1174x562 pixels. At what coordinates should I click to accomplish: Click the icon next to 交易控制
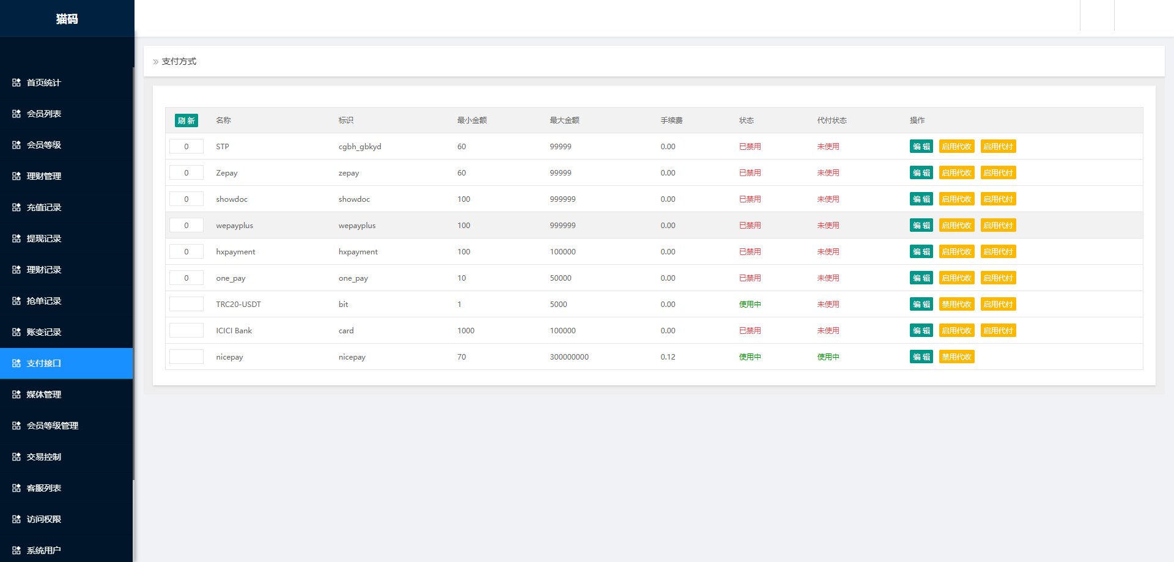click(17, 457)
